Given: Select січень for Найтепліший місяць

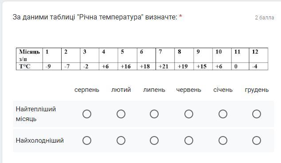Looking at the screenshot, I should 223,114.
